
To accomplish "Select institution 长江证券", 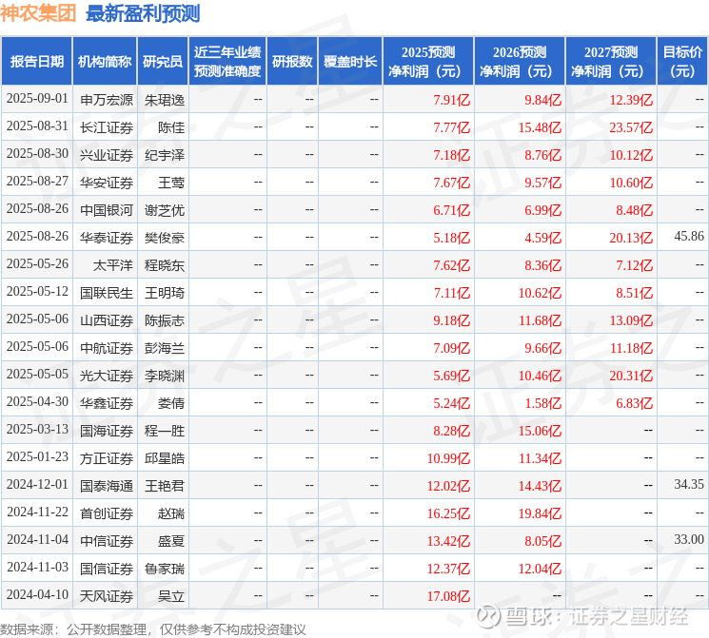I will coord(107,127).
